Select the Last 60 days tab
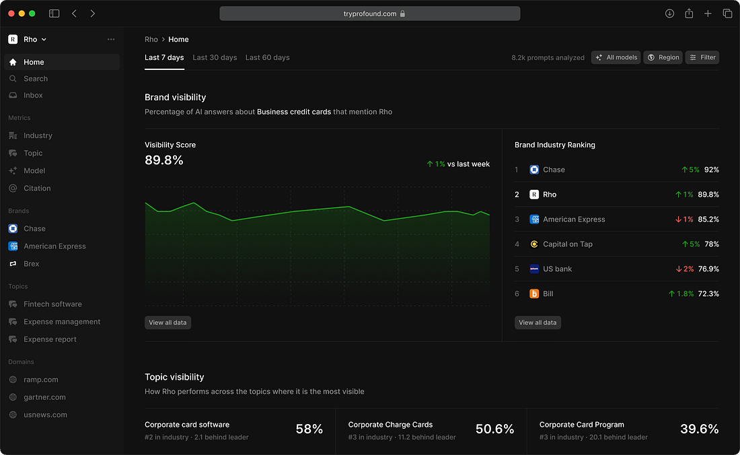 267,57
